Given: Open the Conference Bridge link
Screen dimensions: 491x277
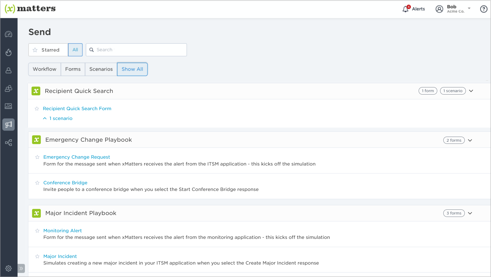Looking at the screenshot, I should [65, 183].
